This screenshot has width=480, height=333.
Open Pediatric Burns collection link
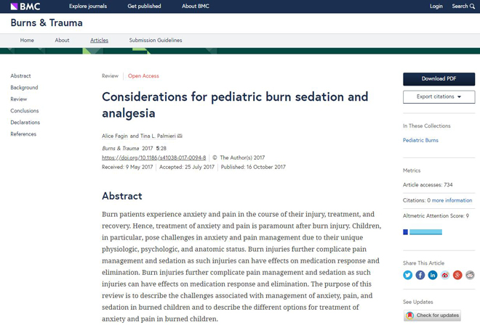coord(420,140)
